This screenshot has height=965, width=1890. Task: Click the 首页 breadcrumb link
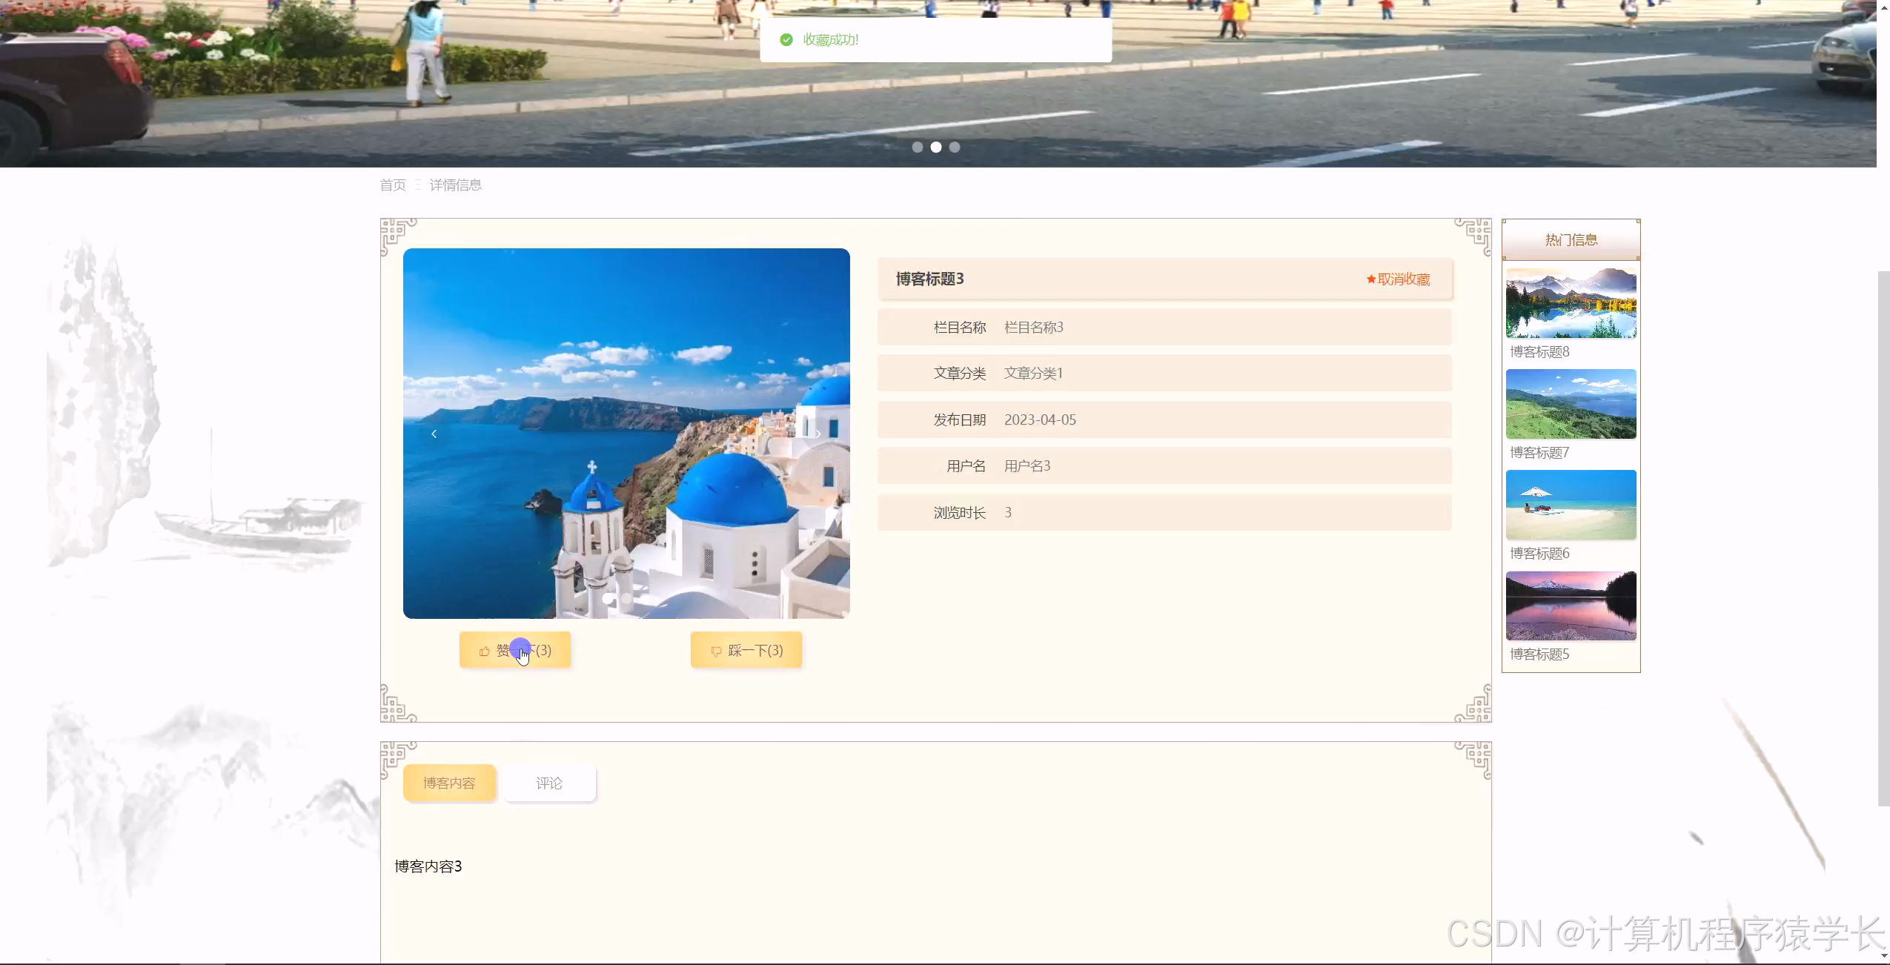point(393,185)
